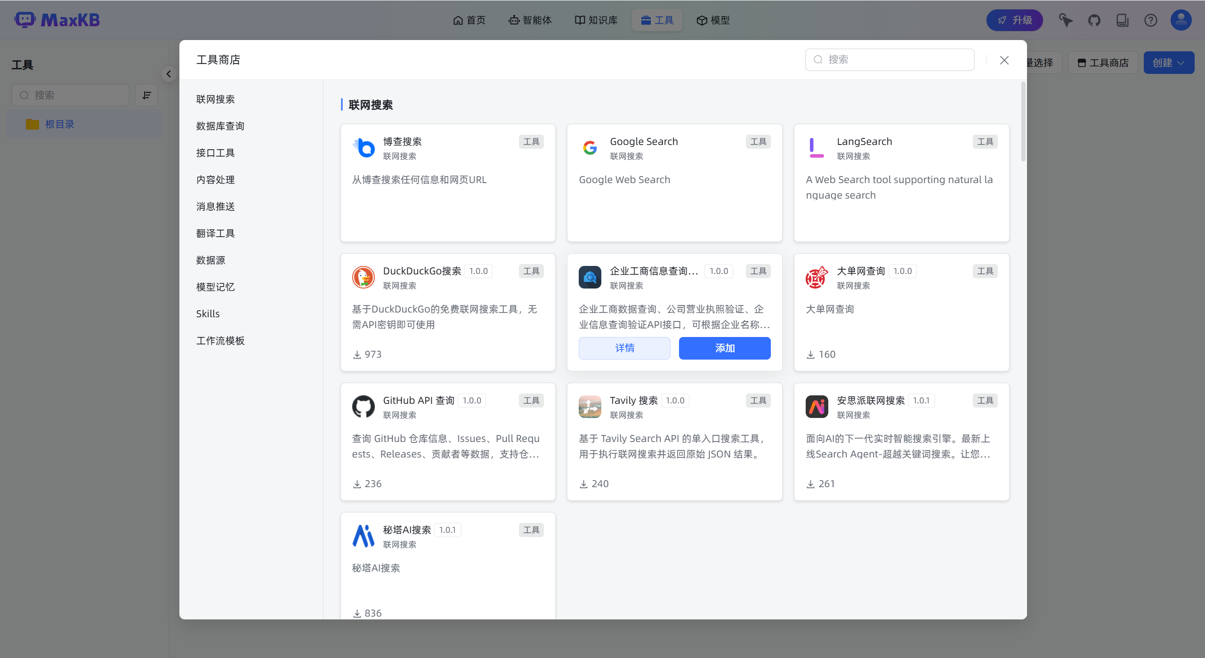Image resolution: width=1205 pixels, height=658 pixels.
Task: Click the 秘塔AI搜索 card title
Action: pyautogui.click(x=407, y=530)
